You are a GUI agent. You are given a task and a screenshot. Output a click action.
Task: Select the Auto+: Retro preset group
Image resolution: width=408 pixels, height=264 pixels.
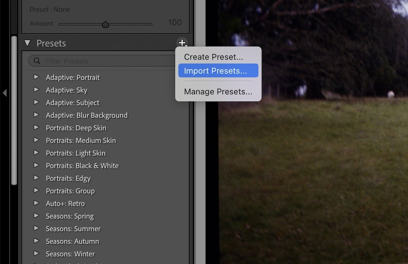tap(65, 204)
